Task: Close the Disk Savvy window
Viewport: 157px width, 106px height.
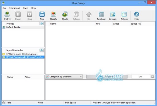Action: tap(152, 3)
